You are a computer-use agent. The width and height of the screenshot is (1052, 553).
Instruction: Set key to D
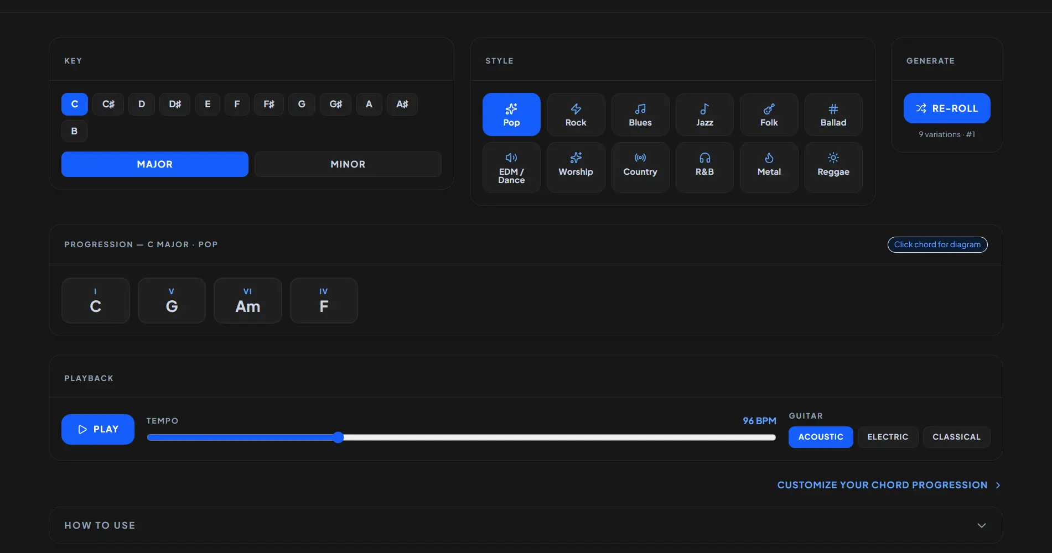coord(142,104)
